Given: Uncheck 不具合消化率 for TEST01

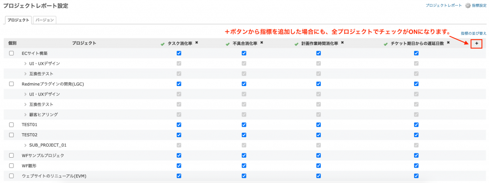Looking at the screenshot, I should click(x=244, y=125).
